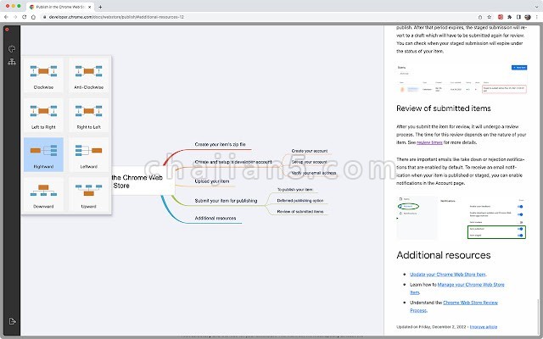Pick the Leftward layout
The height and width of the screenshot is (339, 543).
click(x=88, y=154)
